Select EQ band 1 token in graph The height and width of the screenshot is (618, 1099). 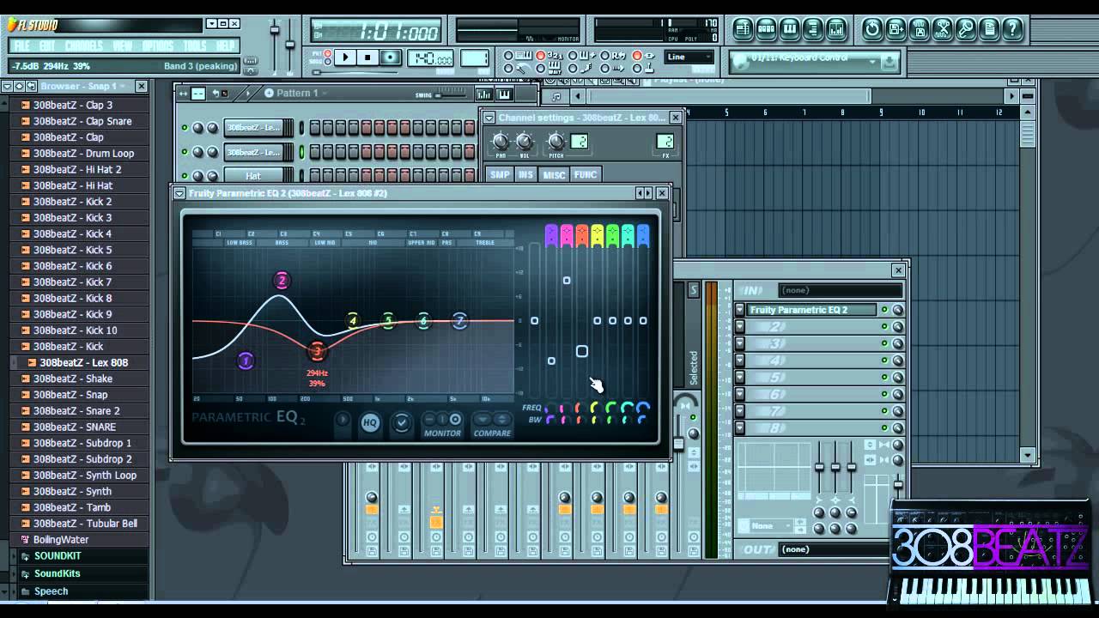[x=246, y=361]
